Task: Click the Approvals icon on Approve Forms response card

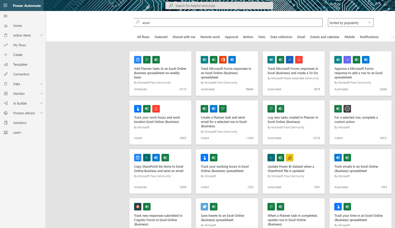Action: point(347,60)
